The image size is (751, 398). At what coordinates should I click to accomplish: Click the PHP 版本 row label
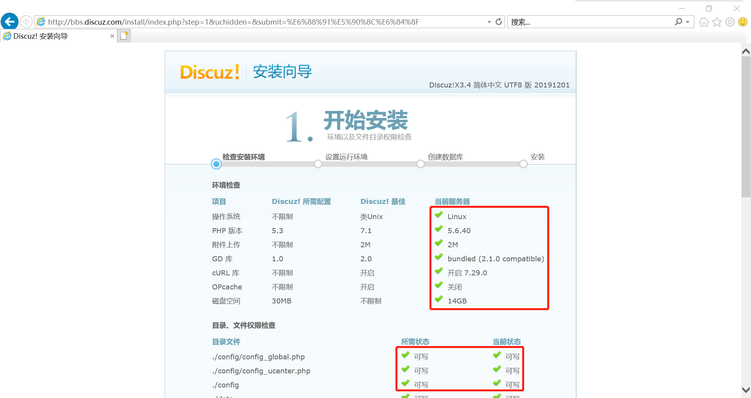coord(227,231)
